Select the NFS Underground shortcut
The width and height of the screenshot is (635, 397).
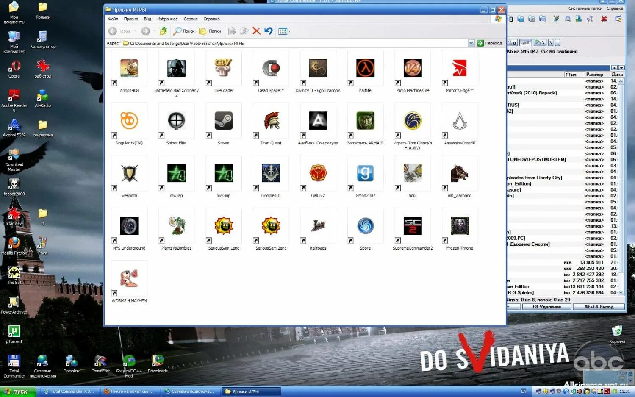pyautogui.click(x=129, y=226)
